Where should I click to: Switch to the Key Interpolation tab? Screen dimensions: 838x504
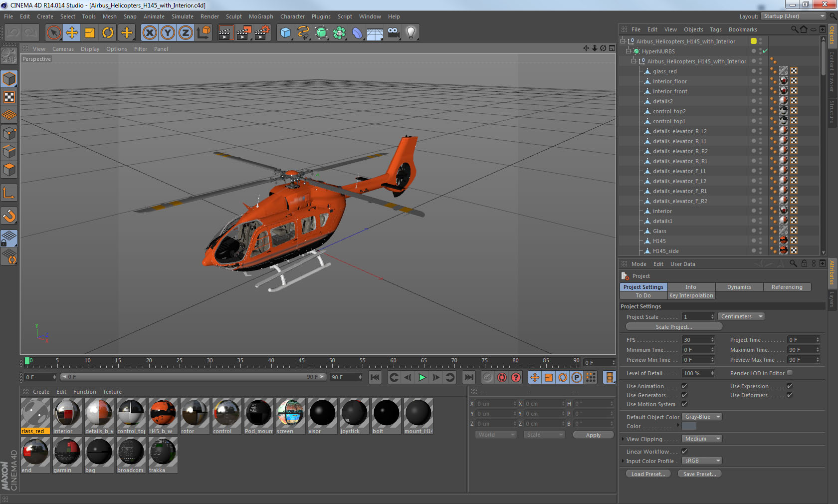(x=691, y=295)
